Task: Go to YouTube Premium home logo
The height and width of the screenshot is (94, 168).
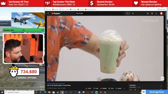Action: click(56, 13)
